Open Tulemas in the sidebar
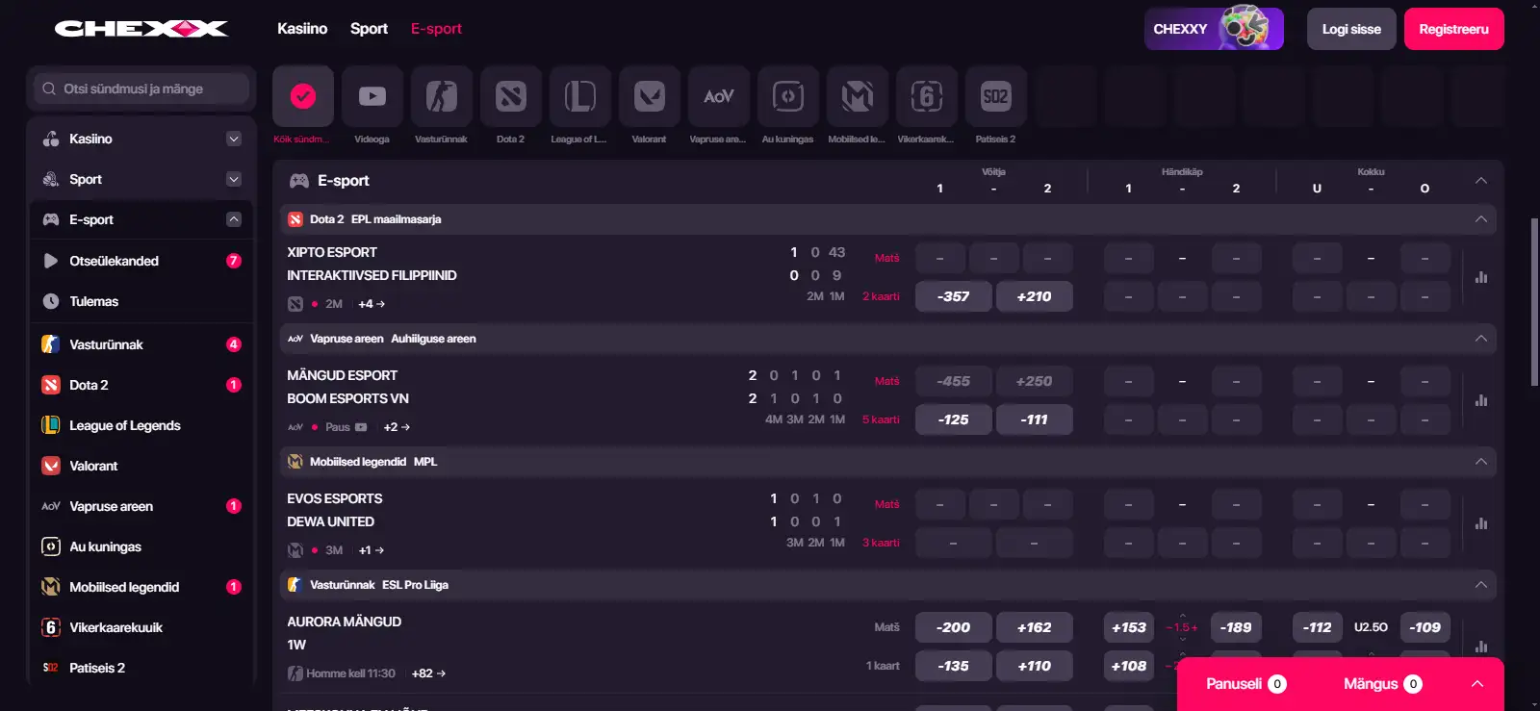Viewport: 1540px width, 711px height. point(141,301)
